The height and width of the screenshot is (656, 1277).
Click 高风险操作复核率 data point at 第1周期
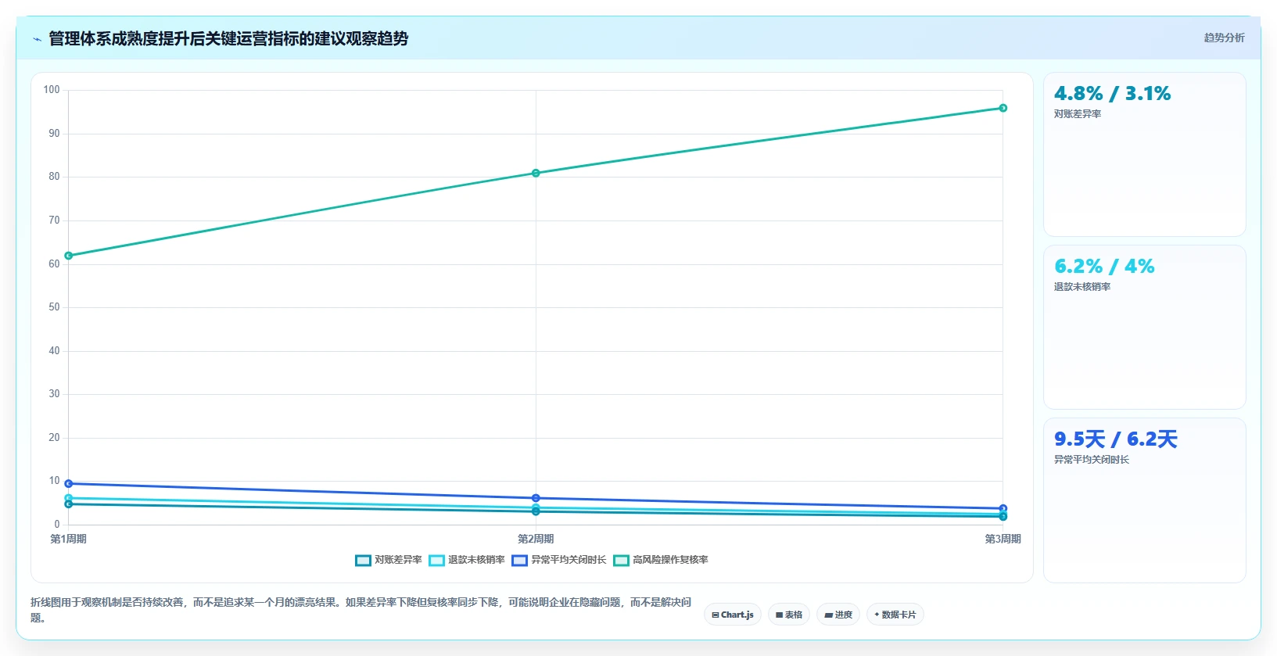[x=69, y=256]
